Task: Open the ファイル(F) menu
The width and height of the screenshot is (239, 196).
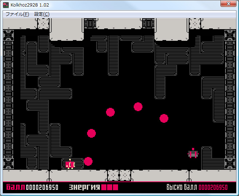Action: (17, 14)
